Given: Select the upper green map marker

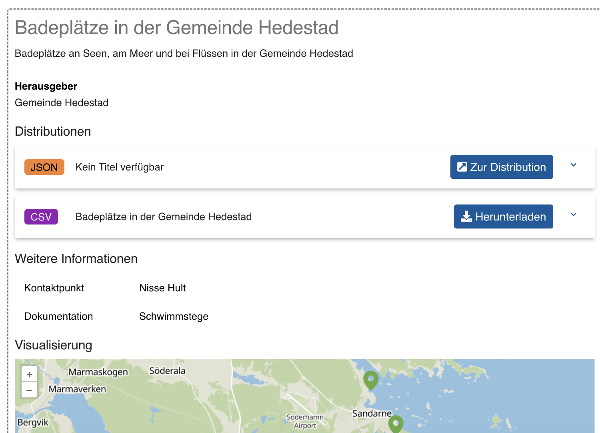Looking at the screenshot, I should (x=371, y=380).
